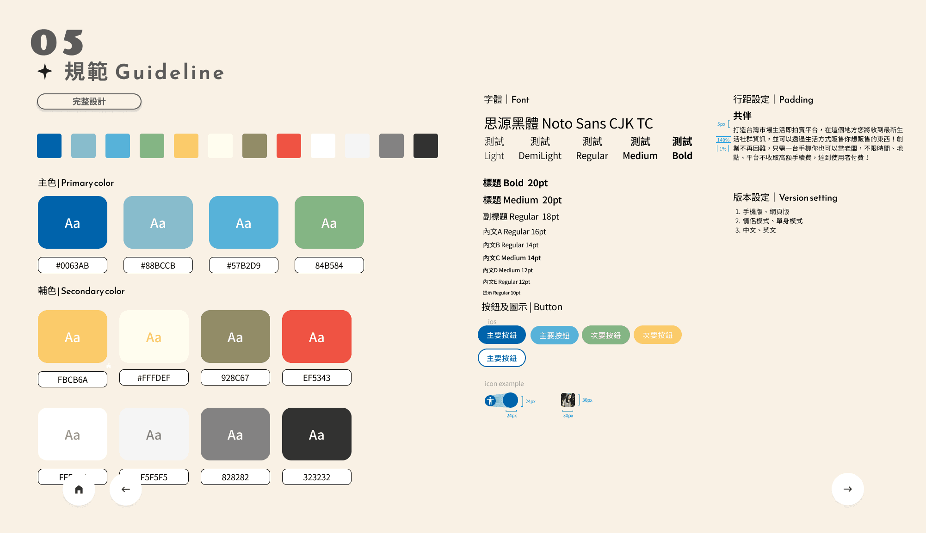The width and height of the screenshot is (926, 533).
Task: Click the #88BCCB color card
Action: (x=158, y=222)
